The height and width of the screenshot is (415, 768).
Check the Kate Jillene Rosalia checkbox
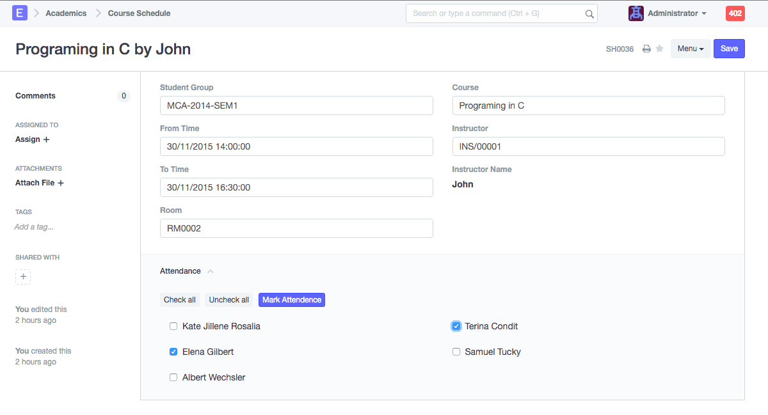point(173,326)
